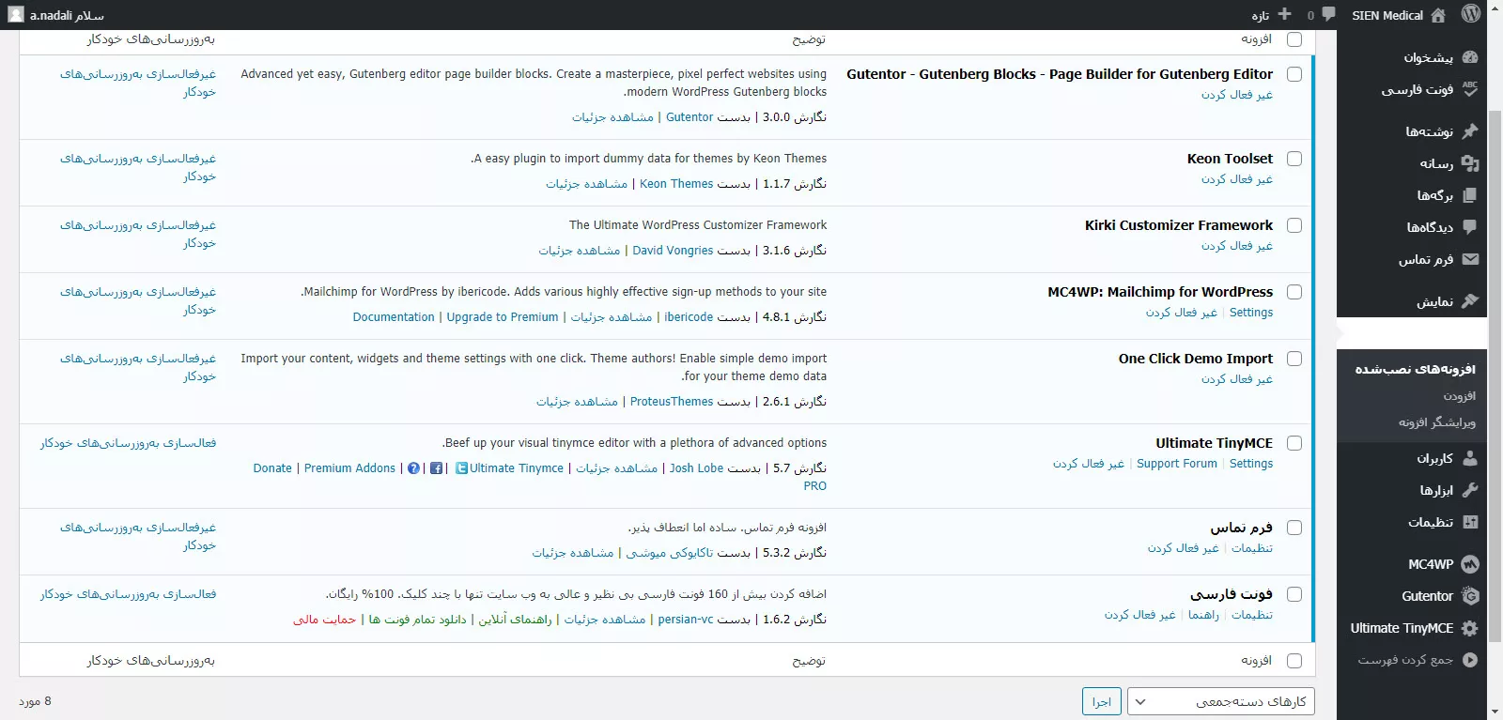Image resolution: width=1503 pixels, height=720 pixels.
Task: Click the Media (رسانه) icon
Action: pyautogui.click(x=1470, y=163)
